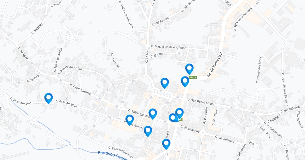Open the pin at the C. Pablo Iglesias label end

pyautogui.click(x=153, y=114)
